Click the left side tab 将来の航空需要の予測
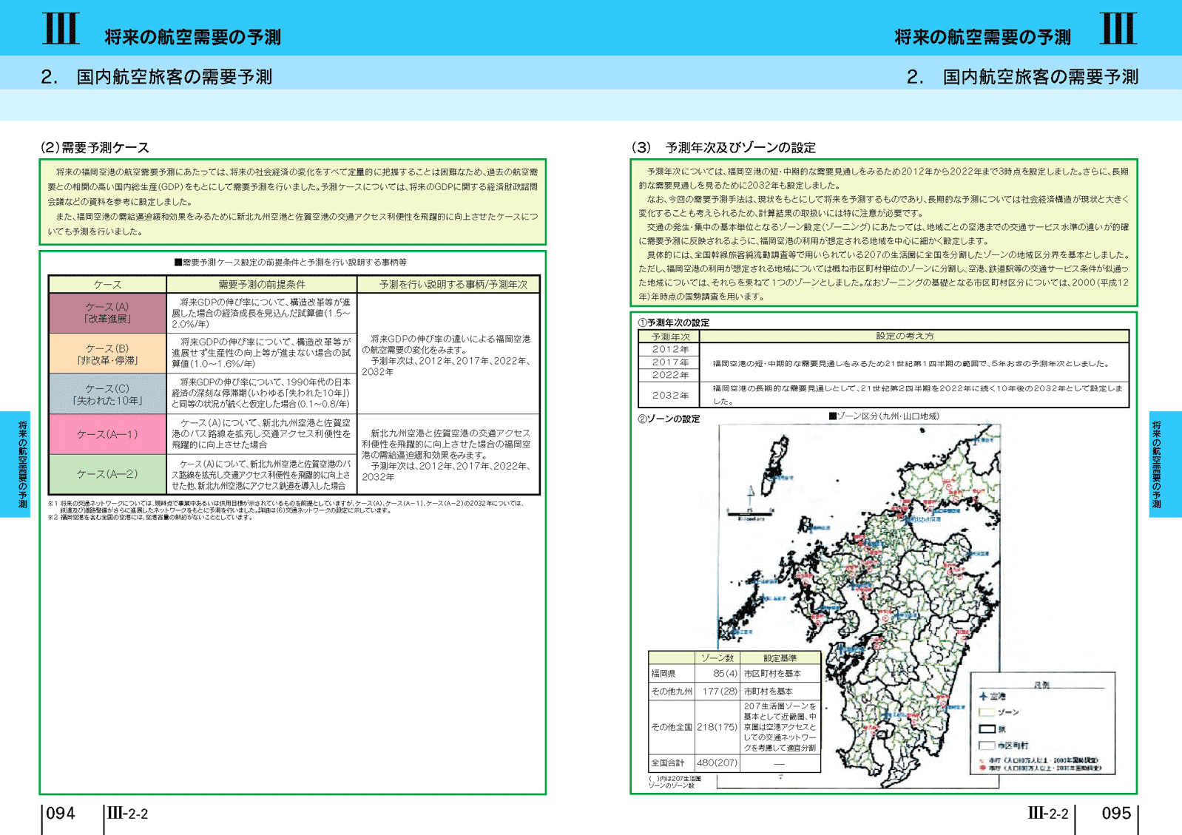This screenshot has height=835, width=1182. [16, 464]
